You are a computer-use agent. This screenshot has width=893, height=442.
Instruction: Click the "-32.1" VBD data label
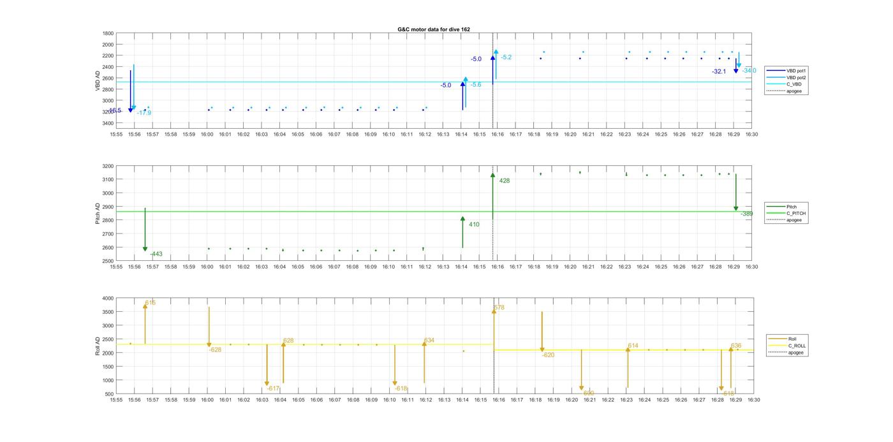[719, 71]
